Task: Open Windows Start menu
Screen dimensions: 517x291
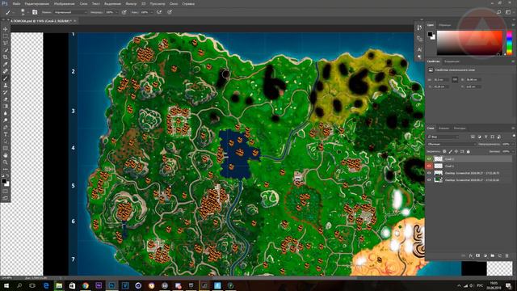Action: point(6,285)
